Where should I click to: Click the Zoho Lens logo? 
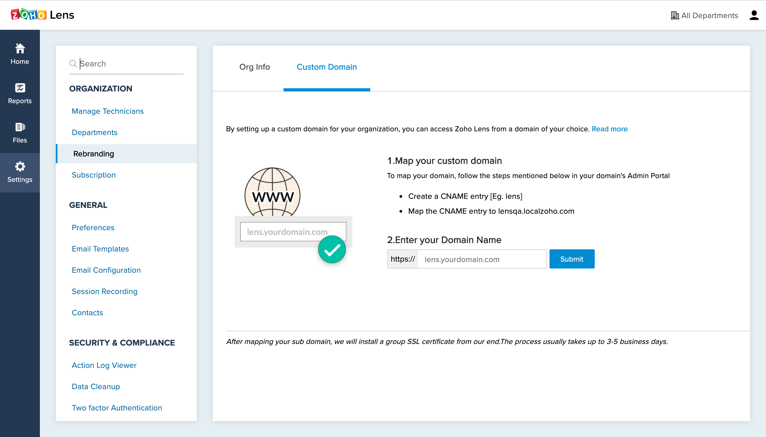(x=42, y=15)
